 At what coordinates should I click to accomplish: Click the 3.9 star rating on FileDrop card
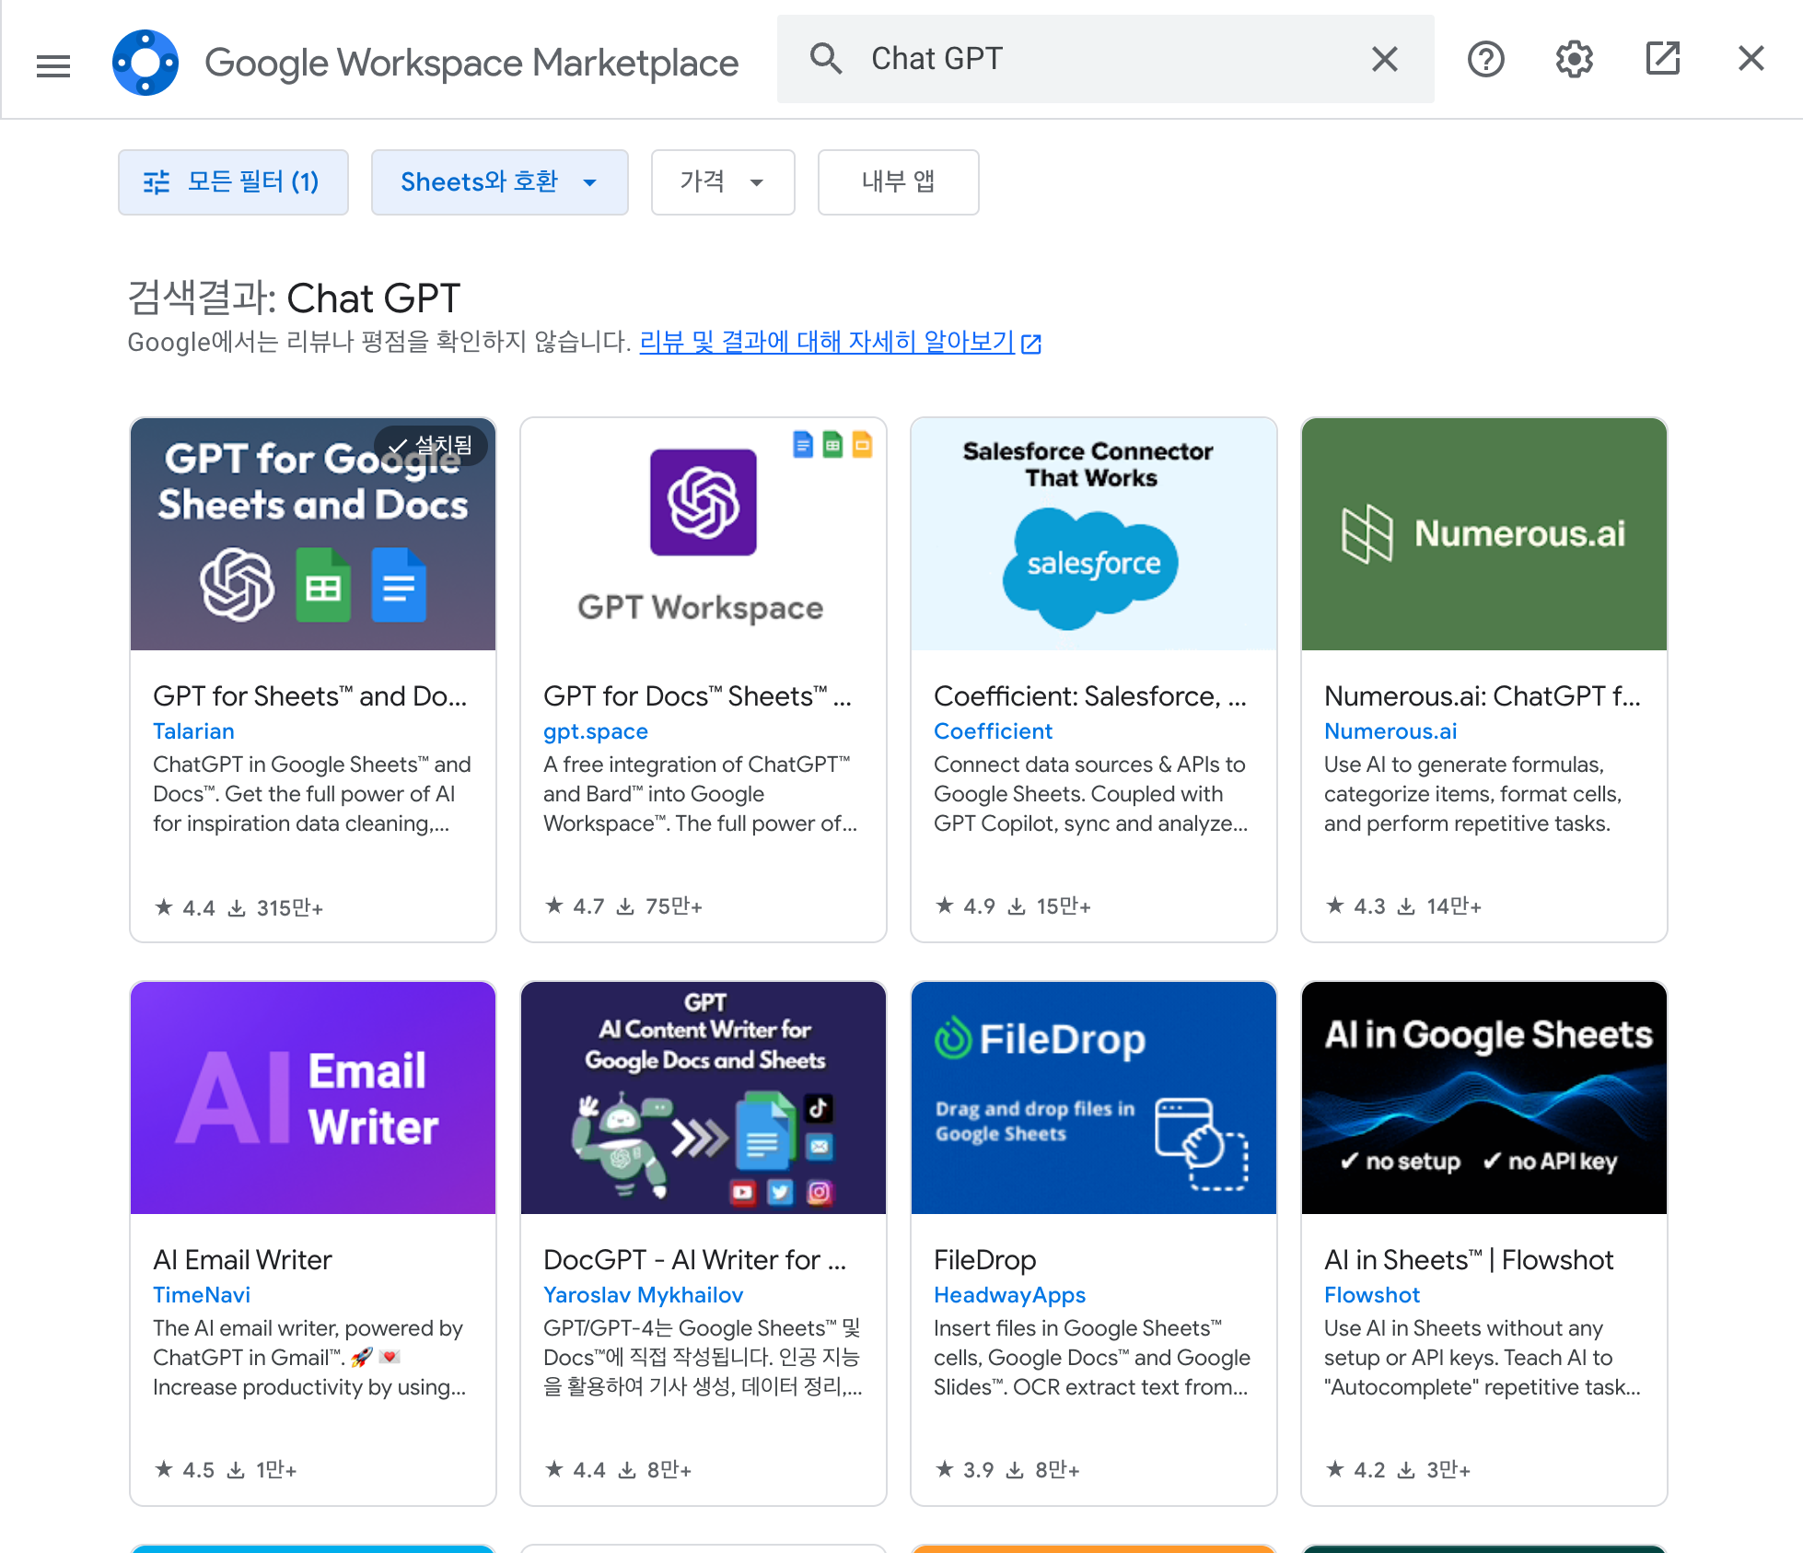(966, 1470)
